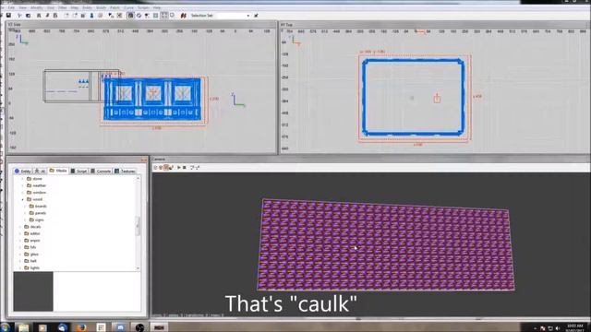Open the Entity menu
Image resolution: width=591 pixels, height=332 pixels.
click(x=87, y=7)
